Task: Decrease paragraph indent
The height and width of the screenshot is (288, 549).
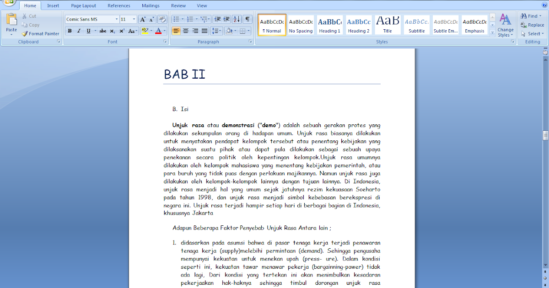Action: click(217, 19)
